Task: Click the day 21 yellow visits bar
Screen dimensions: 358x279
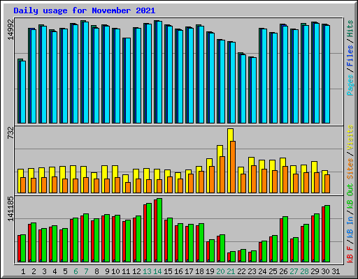Action: pyautogui.click(x=230, y=160)
